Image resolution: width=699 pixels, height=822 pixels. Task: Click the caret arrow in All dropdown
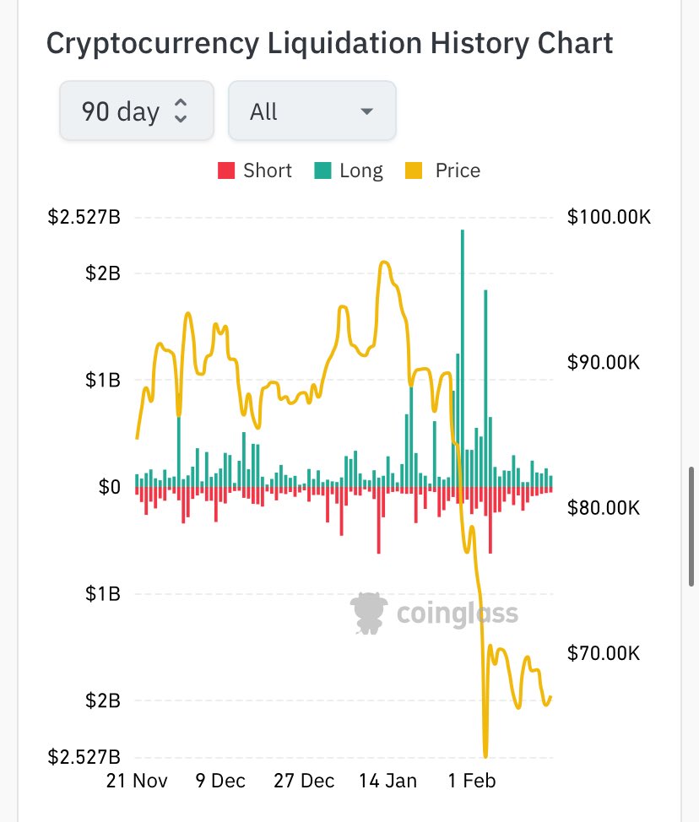pyautogui.click(x=366, y=111)
